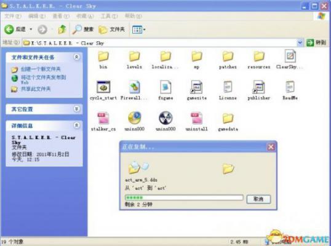Open the Help menu
Screen dimensions: 331x246
click(134, 16)
